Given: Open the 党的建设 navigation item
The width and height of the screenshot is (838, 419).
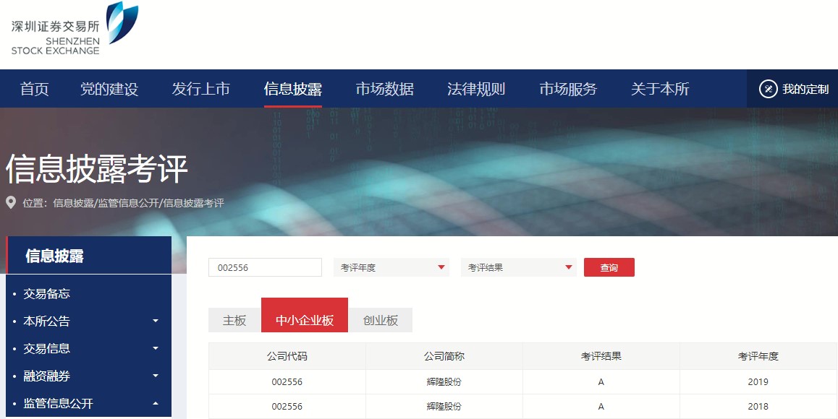Looking at the screenshot, I should coord(109,89).
